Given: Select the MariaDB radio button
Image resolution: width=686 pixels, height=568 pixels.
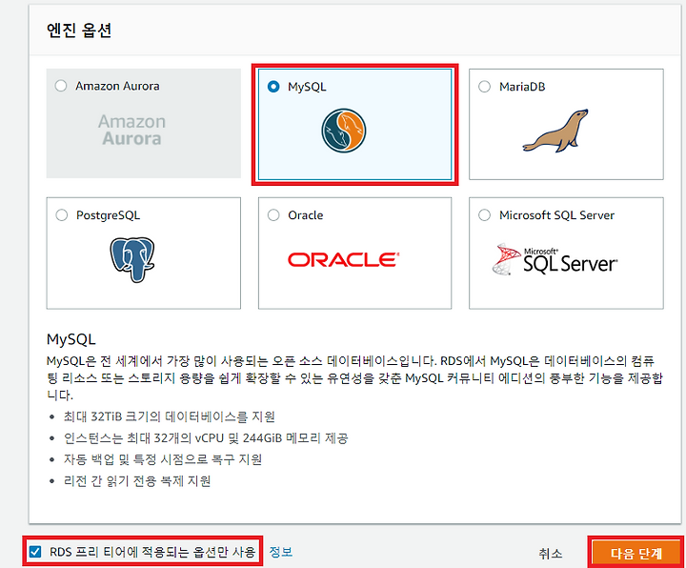Looking at the screenshot, I should tap(484, 86).
